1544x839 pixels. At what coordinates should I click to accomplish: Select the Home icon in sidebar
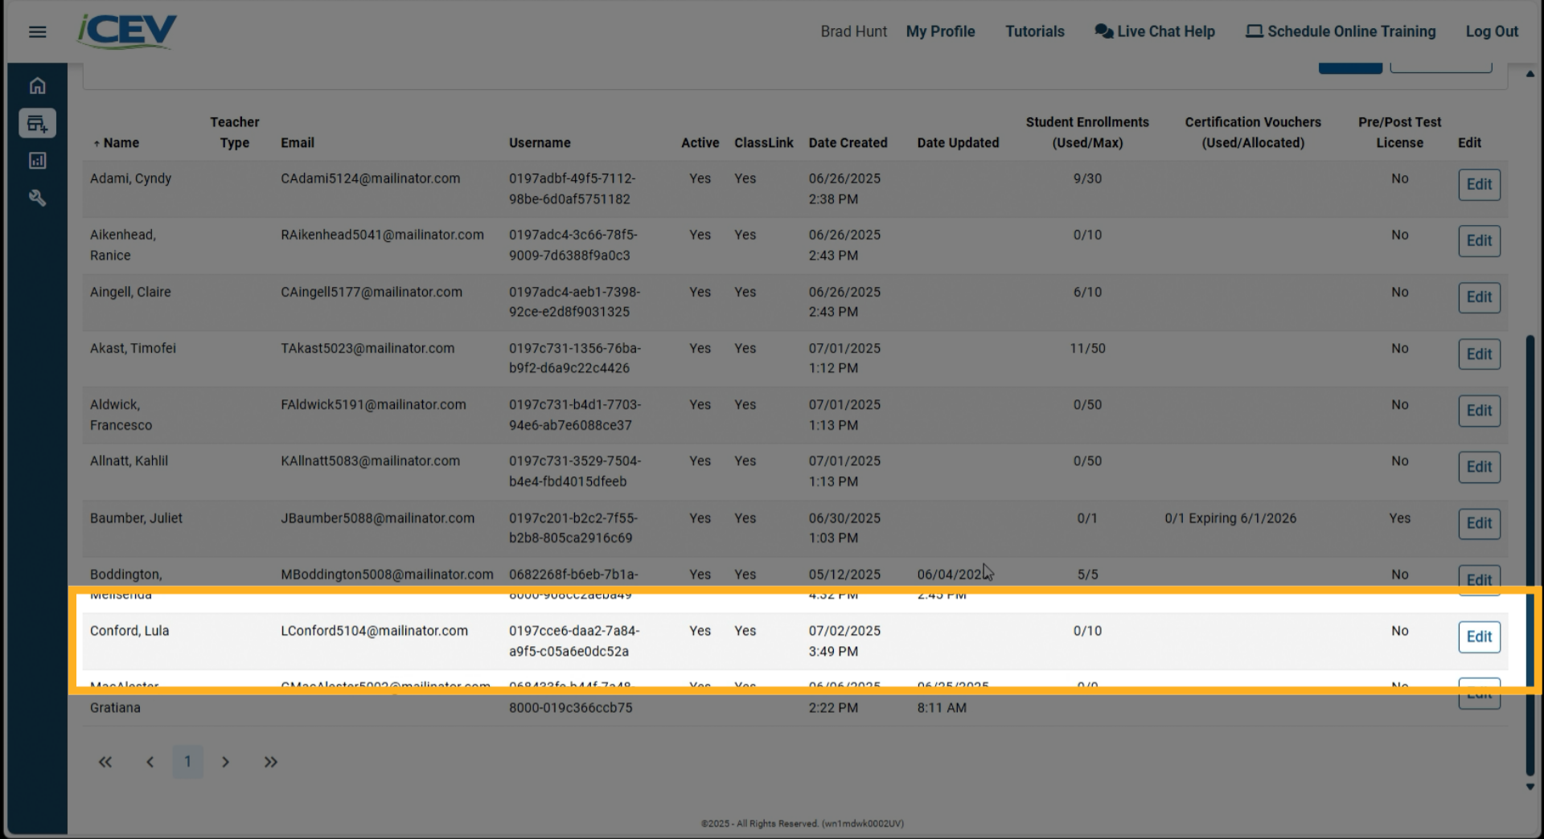click(37, 85)
